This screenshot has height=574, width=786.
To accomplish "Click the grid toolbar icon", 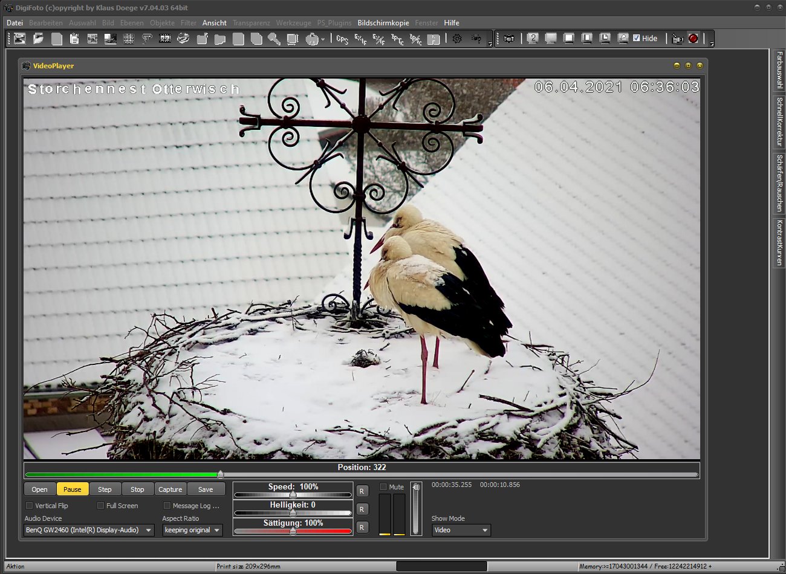I will coord(129,39).
